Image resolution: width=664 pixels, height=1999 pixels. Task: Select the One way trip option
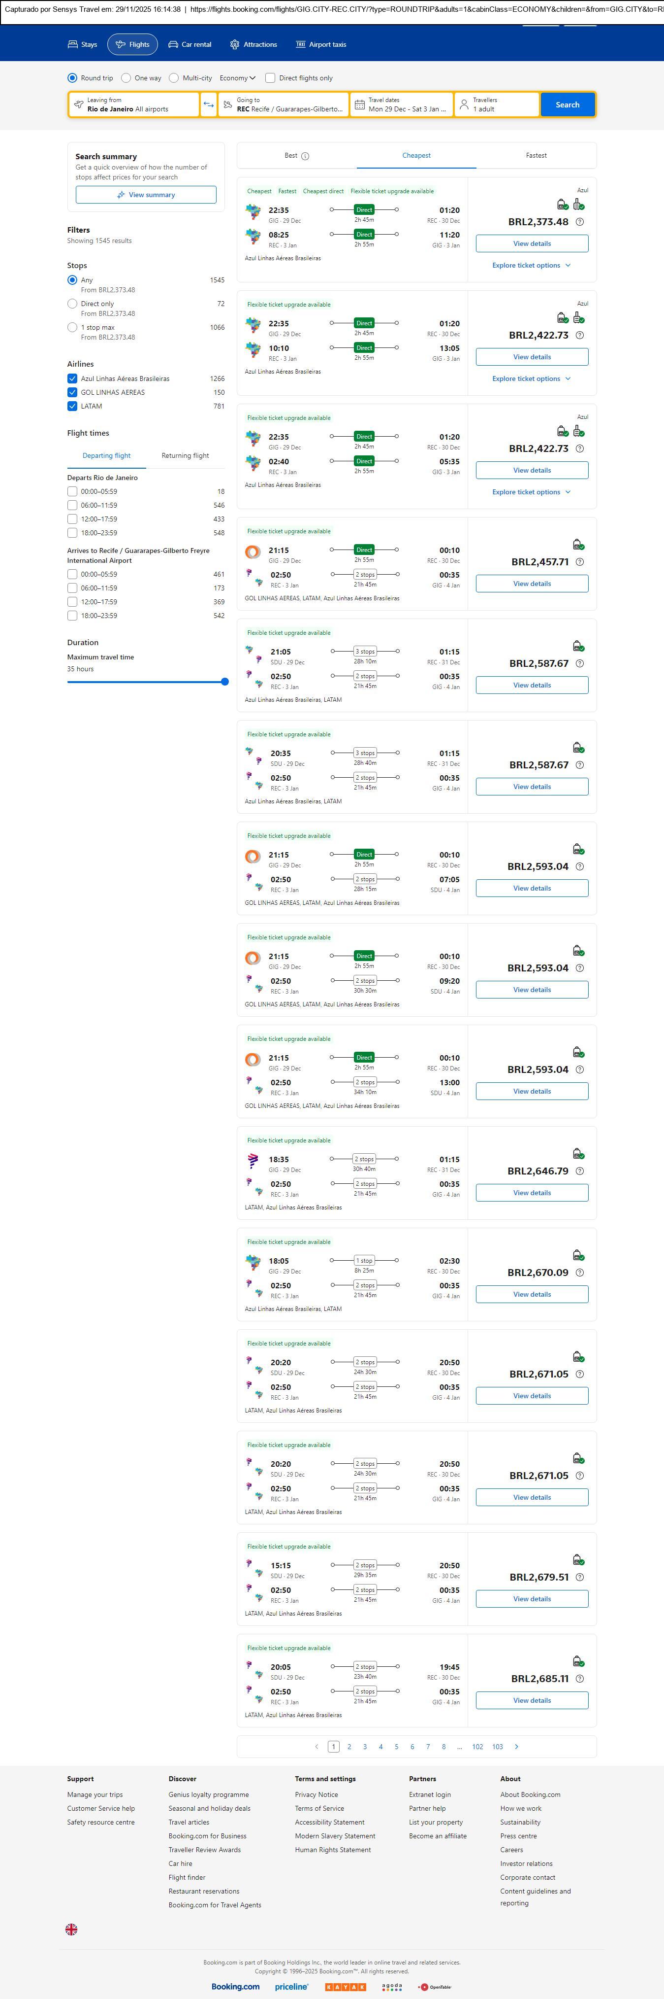coord(126,78)
